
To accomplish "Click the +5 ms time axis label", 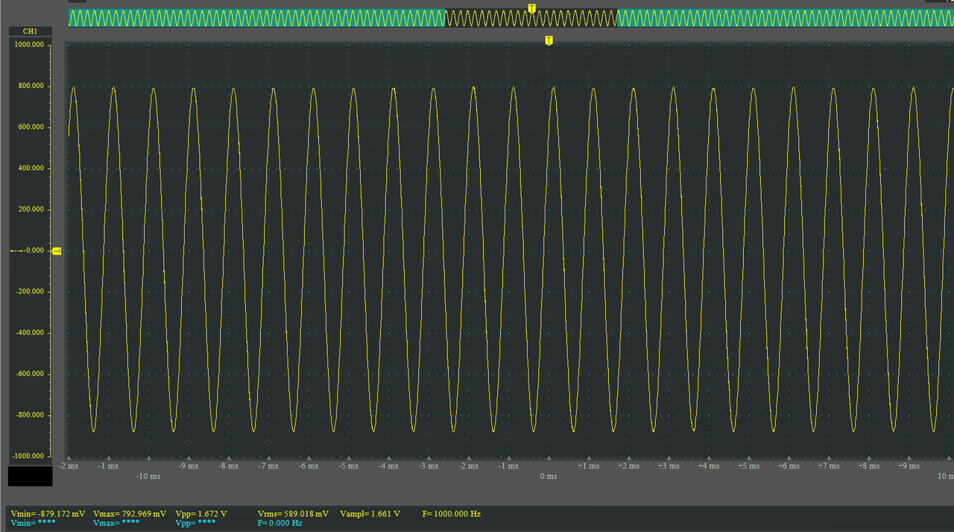I will [748, 466].
